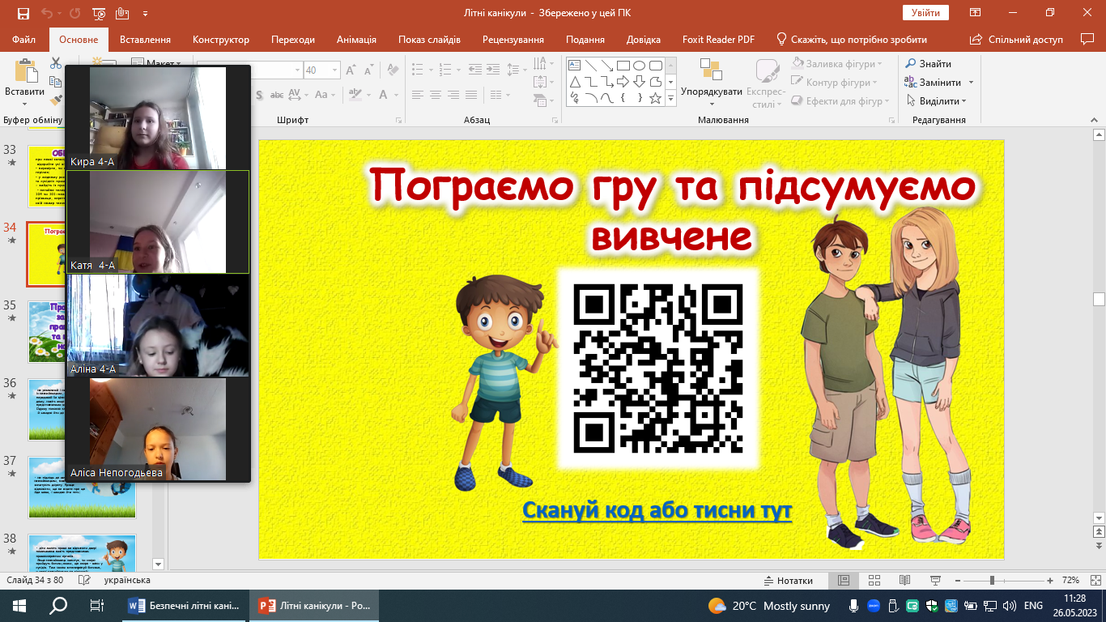Open the Zoom app in the system tray
The image size is (1106, 622).
click(x=874, y=606)
